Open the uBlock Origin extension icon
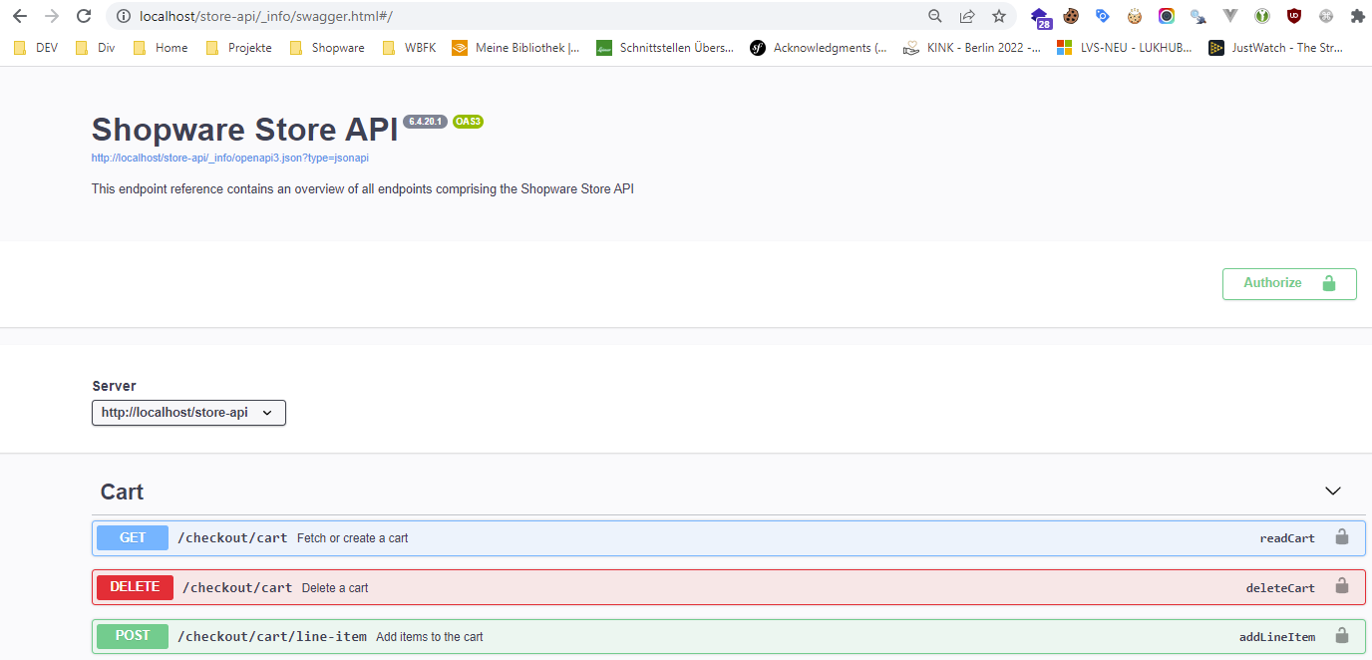 tap(1294, 16)
